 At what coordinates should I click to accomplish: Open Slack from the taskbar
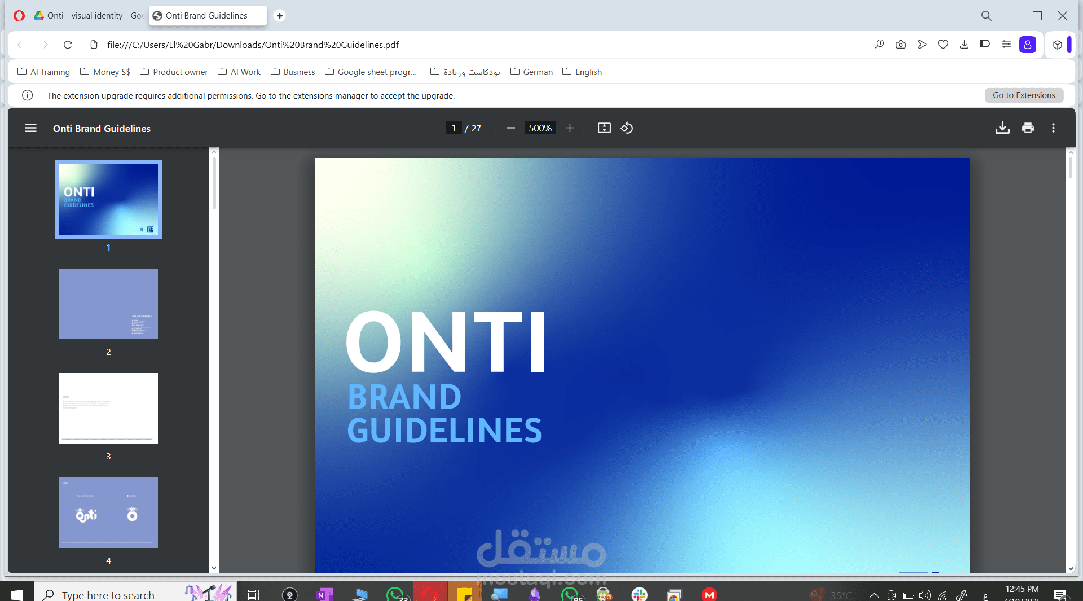point(639,594)
